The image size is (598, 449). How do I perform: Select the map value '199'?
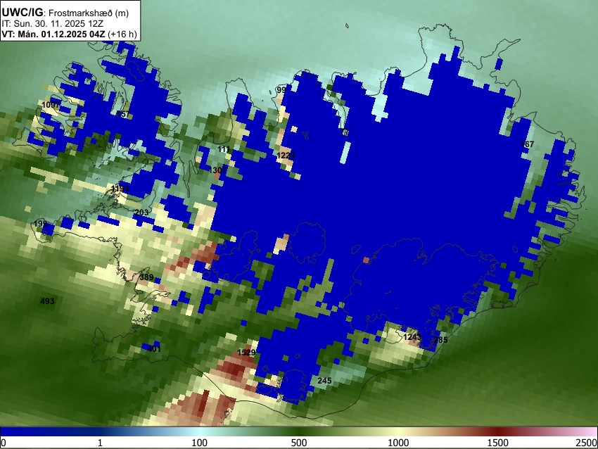40,224
